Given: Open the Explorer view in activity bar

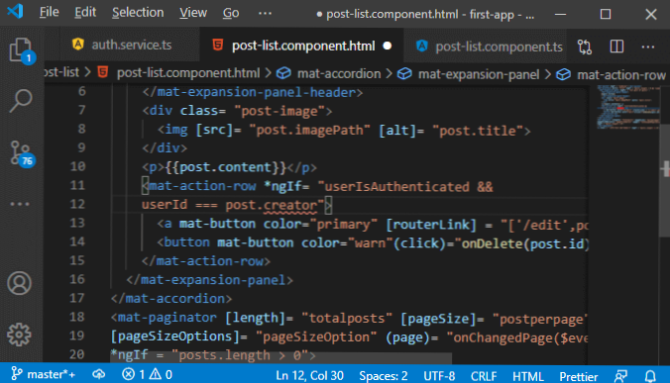Looking at the screenshot, I should 20,50.
